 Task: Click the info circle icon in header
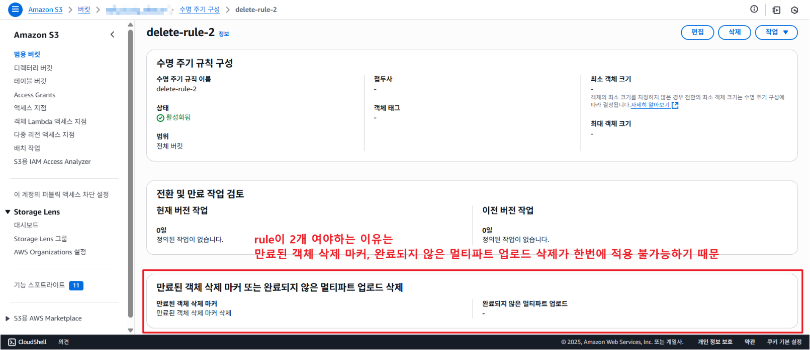tap(754, 9)
